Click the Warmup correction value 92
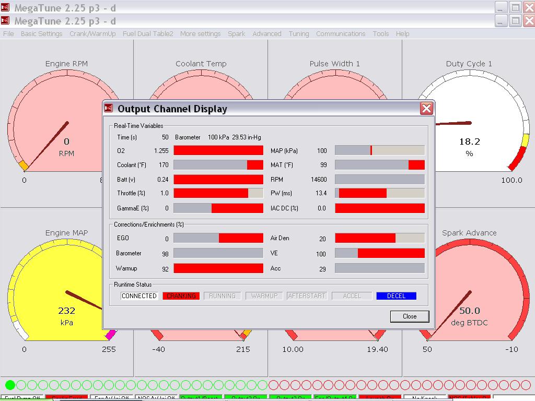This screenshot has height=401, width=535. click(165, 269)
